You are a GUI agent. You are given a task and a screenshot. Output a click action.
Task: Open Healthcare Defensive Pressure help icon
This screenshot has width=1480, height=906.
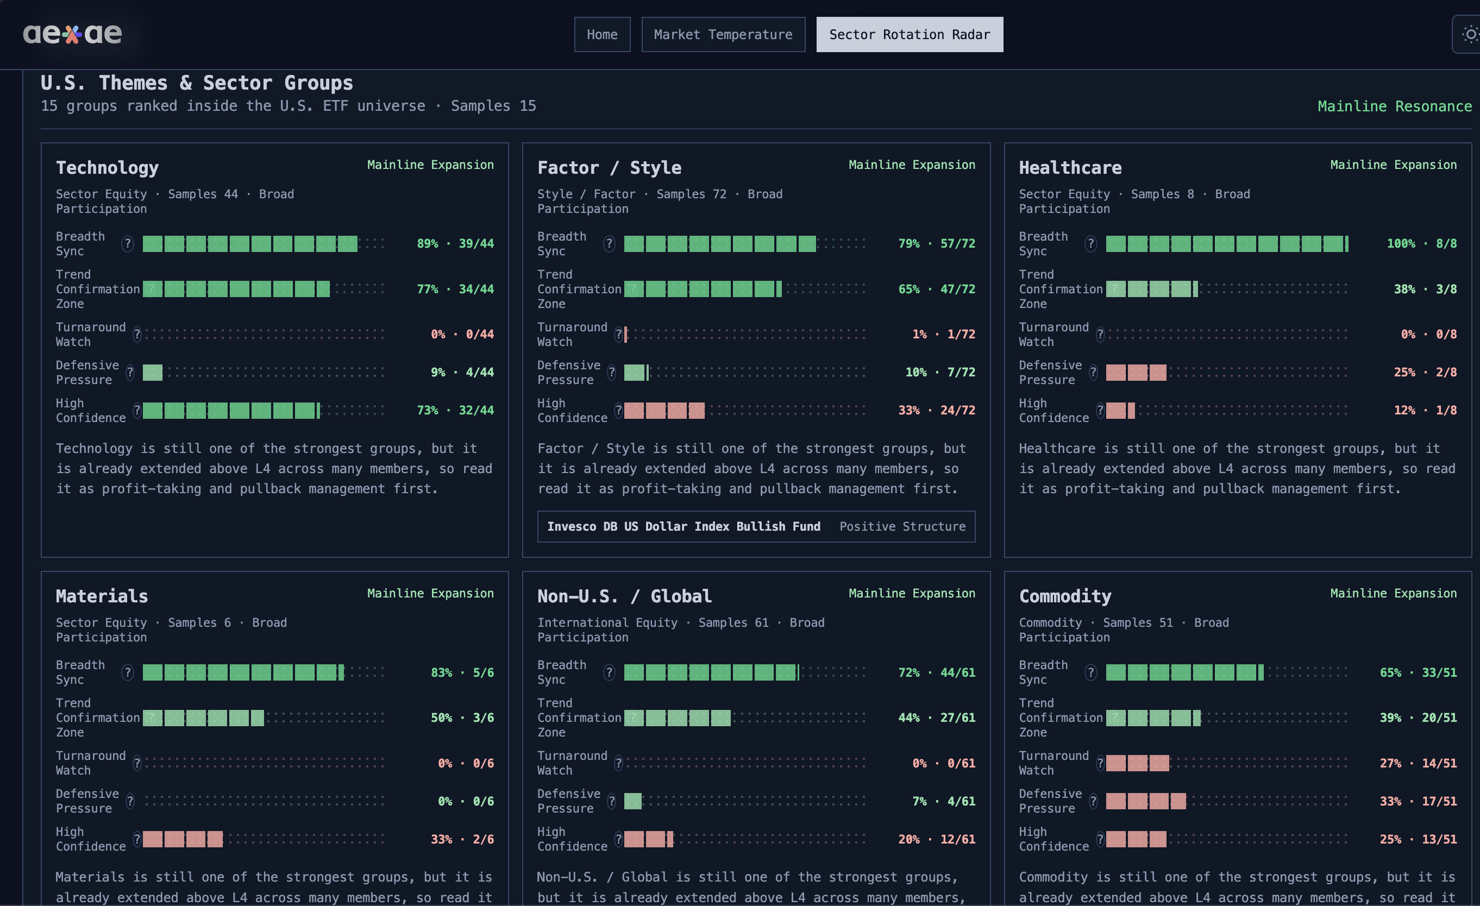point(1093,372)
